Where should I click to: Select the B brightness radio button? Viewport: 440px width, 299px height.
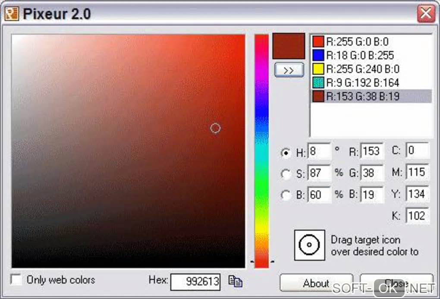286,195
